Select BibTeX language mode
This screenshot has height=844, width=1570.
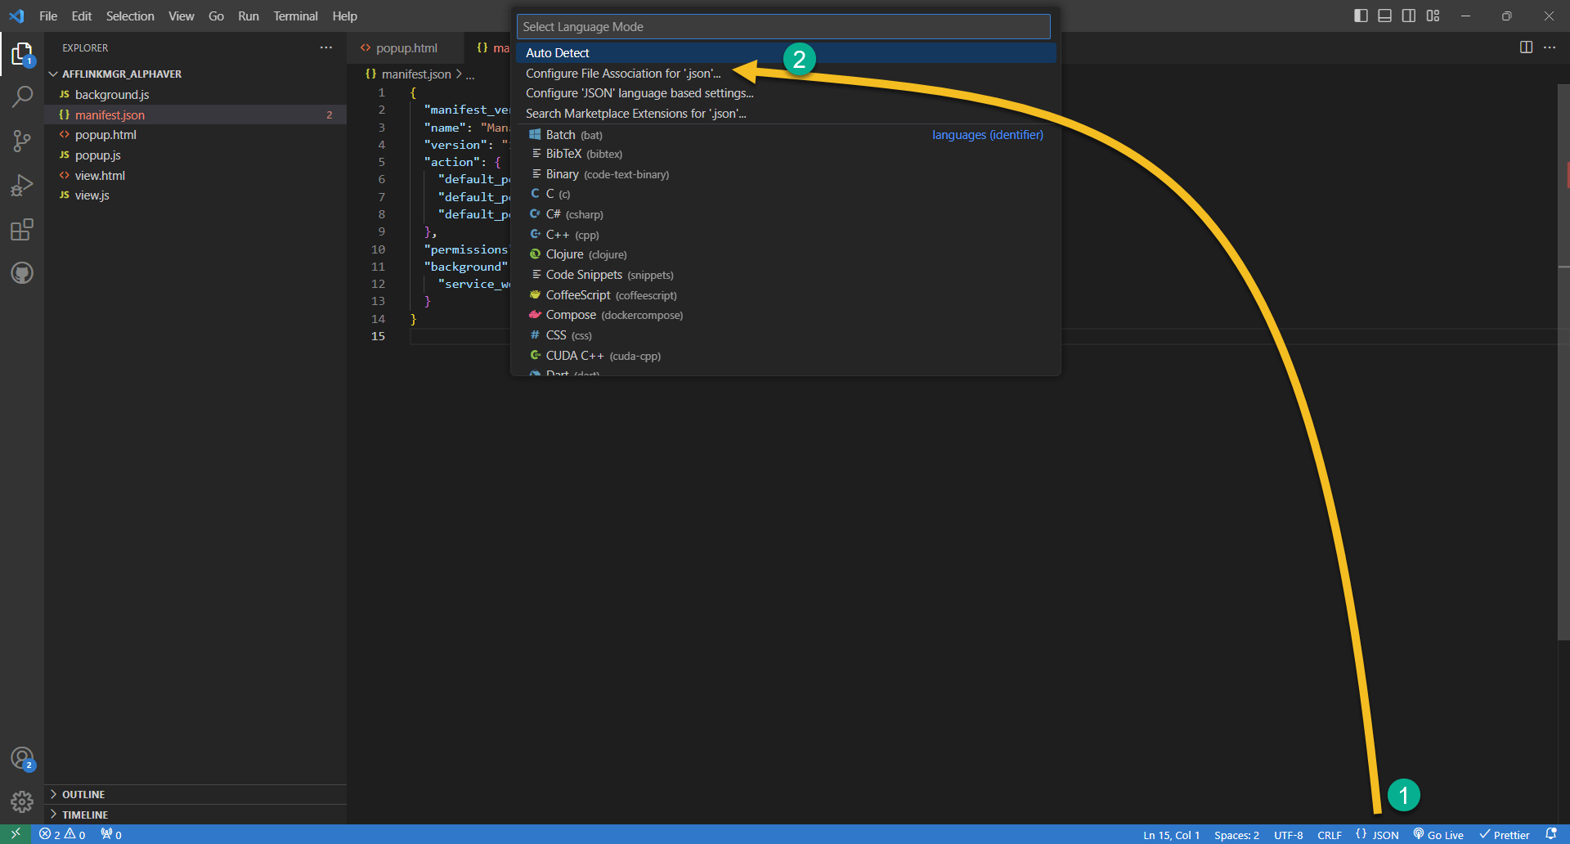786,154
